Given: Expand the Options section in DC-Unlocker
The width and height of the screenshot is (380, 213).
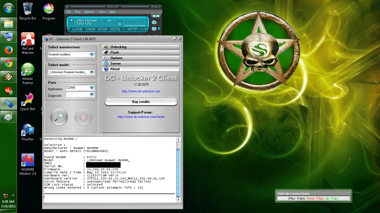Looking at the screenshot, I should tap(141, 58).
